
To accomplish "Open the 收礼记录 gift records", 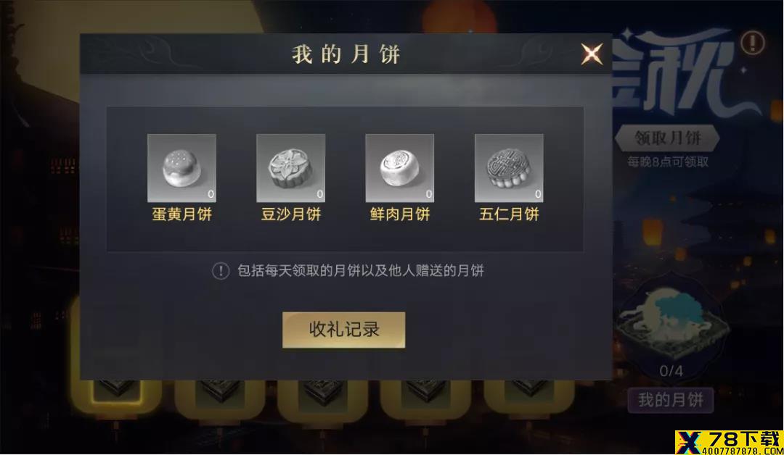I will pos(343,330).
